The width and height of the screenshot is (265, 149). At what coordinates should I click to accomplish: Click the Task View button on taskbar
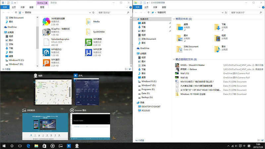[x=20, y=146]
